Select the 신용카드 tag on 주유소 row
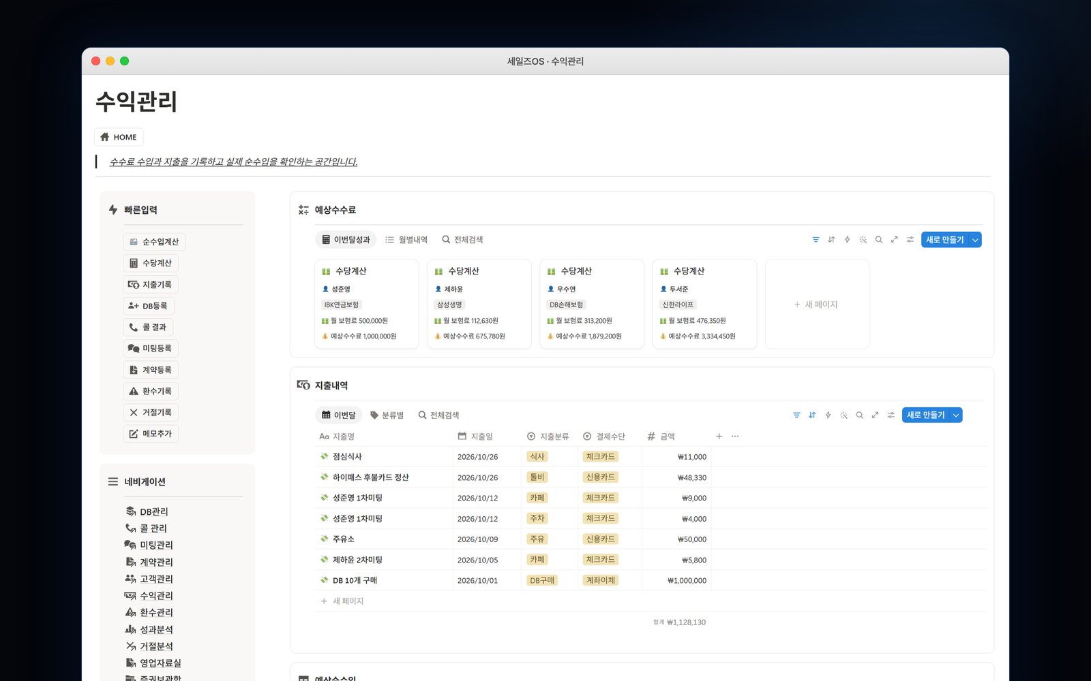Screen dimensions: 1091x681 tap(601, 539)
